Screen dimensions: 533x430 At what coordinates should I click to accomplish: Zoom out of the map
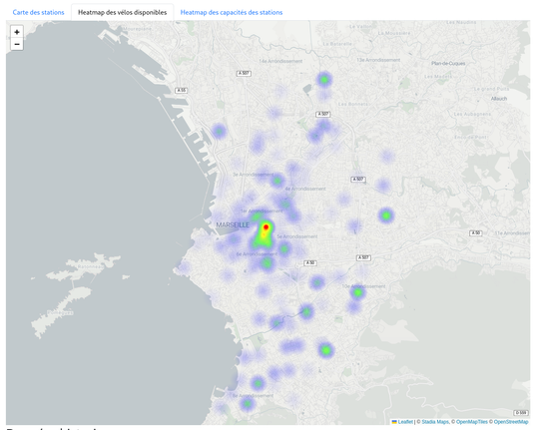(17, 44)
